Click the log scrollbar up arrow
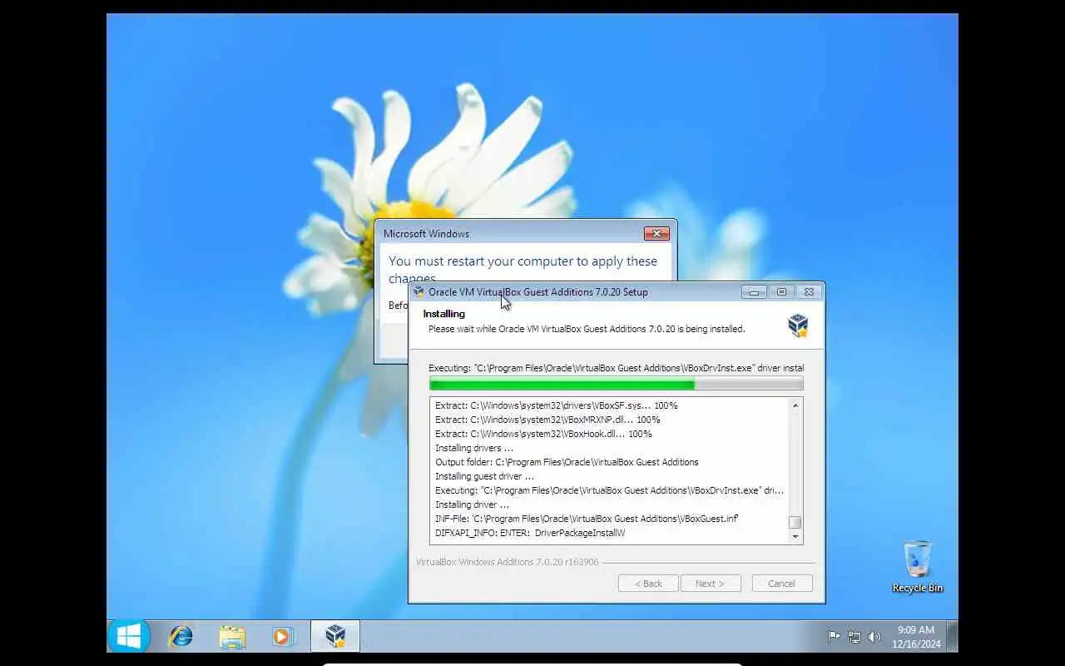This screenshot has width=1065, height=666. (x=795, y=405)
